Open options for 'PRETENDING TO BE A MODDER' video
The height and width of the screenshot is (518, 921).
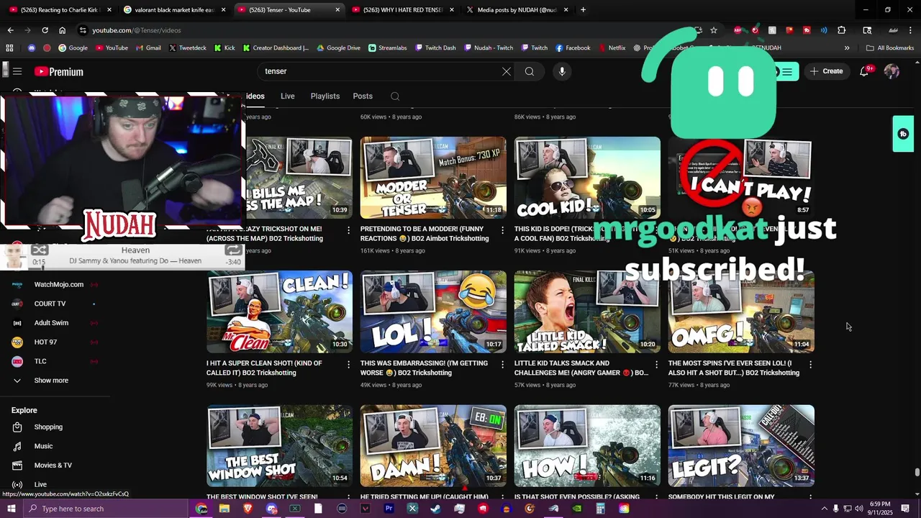[503, 230]
